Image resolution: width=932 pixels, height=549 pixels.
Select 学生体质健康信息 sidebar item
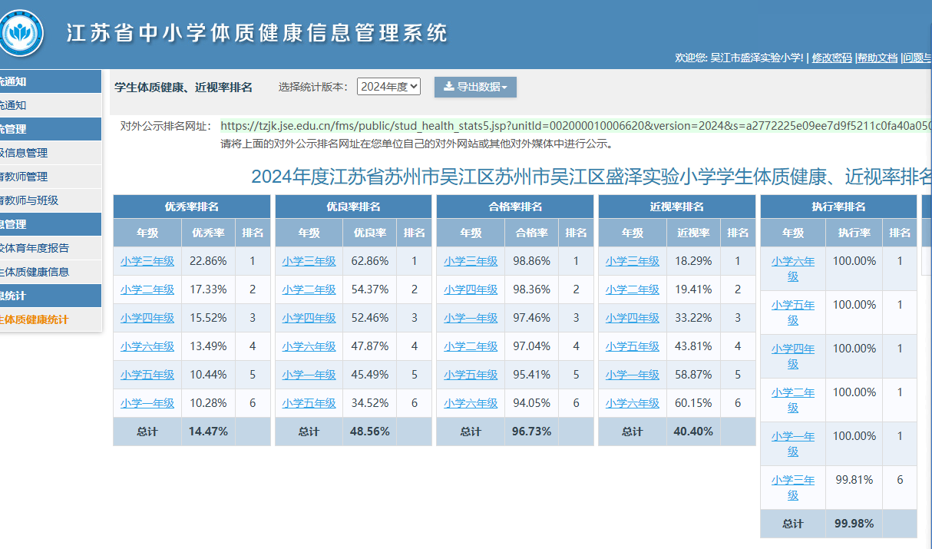pos(34,272)
